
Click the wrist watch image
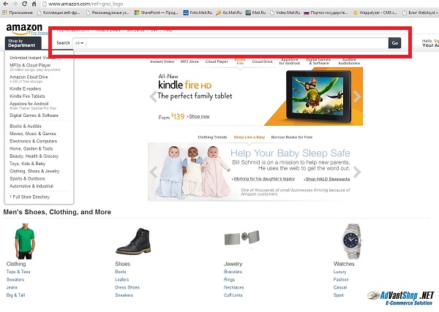352,241
